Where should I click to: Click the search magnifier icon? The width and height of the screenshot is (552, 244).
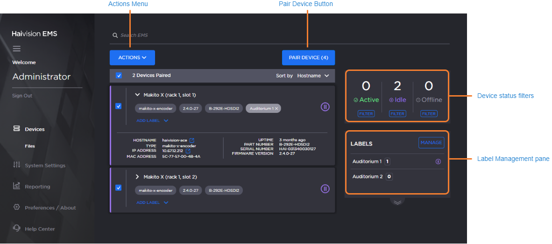tap(115, 35)
